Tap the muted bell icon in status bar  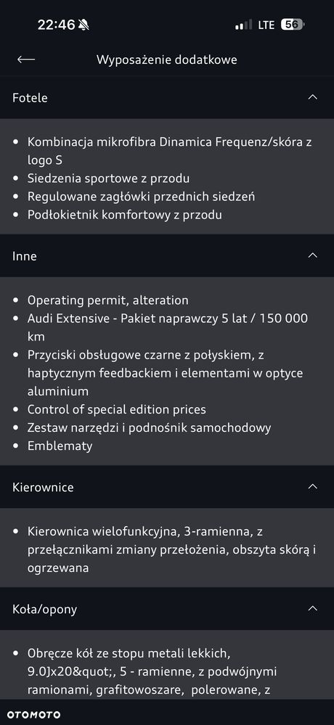84,25
